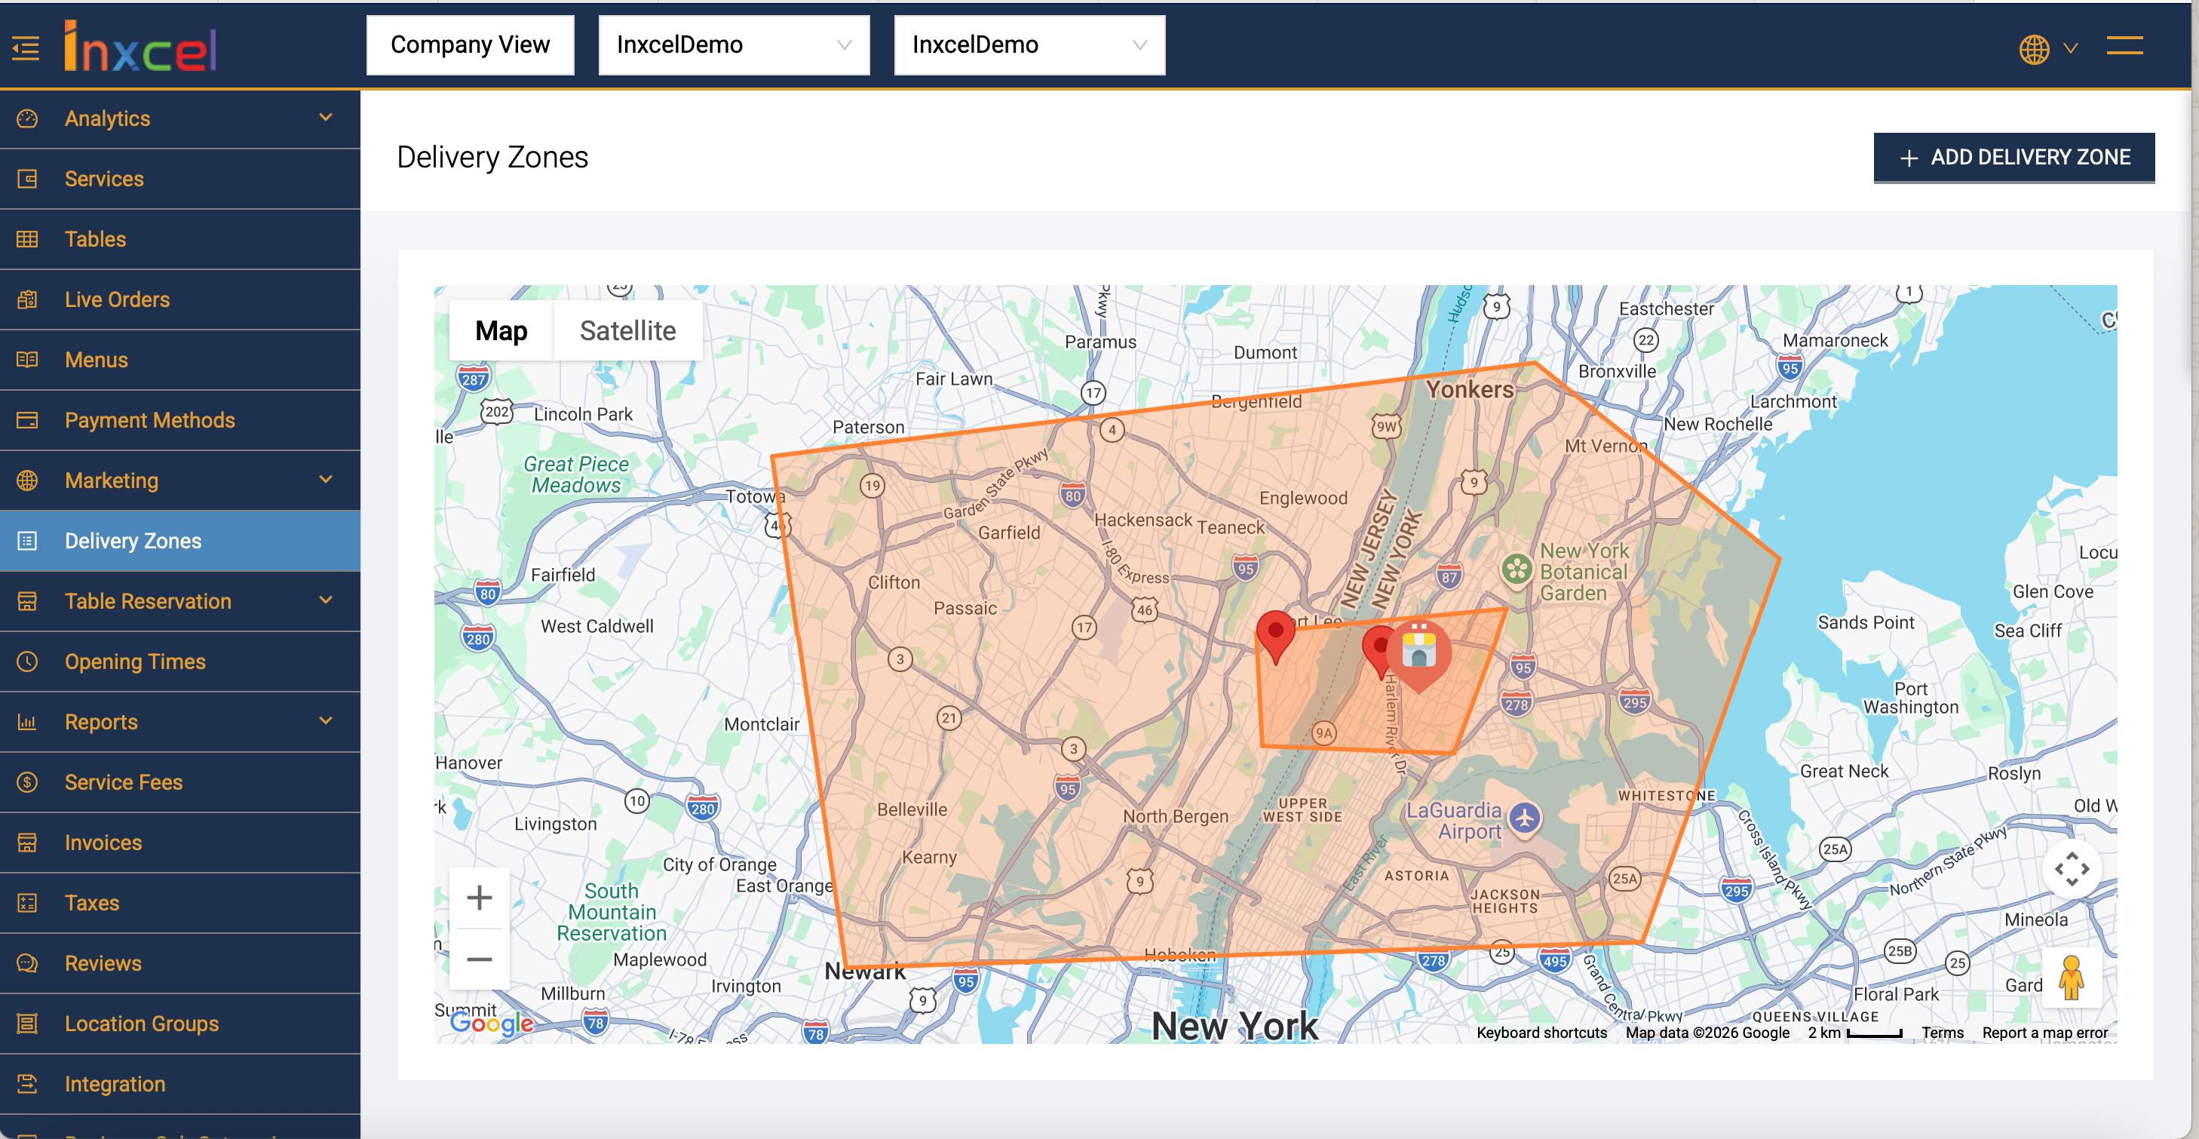Image resolution: width=2199 pixels, height=1139 pixels.
Task: Open Live Orders in sidebar
Action: tap(117, 299)
